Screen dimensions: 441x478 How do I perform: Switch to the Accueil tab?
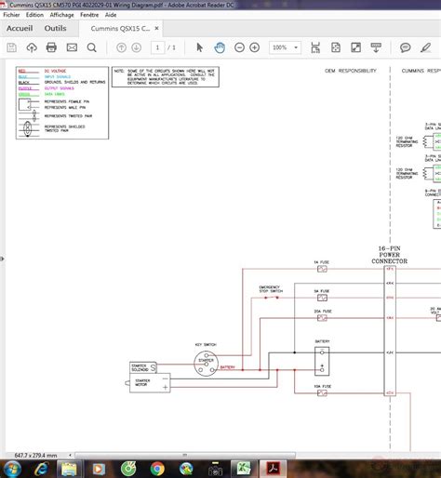[x=20, y=28]
